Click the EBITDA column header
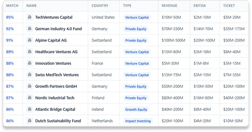252x132 pixels. (200, 6)
